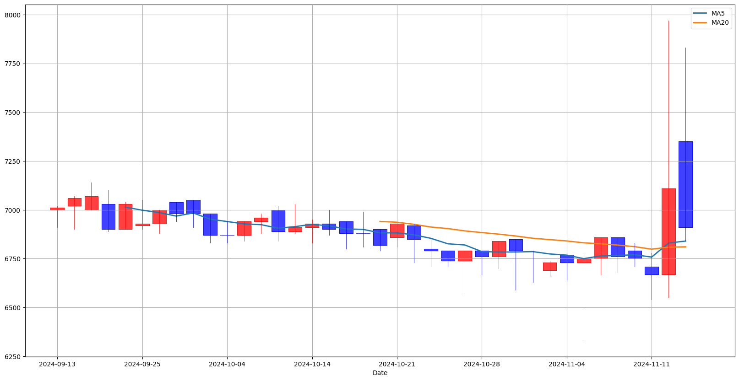Click the 2024-10-28 date label
The height and width of the screenshot is (381, 739).
click(x=482, y=364)
